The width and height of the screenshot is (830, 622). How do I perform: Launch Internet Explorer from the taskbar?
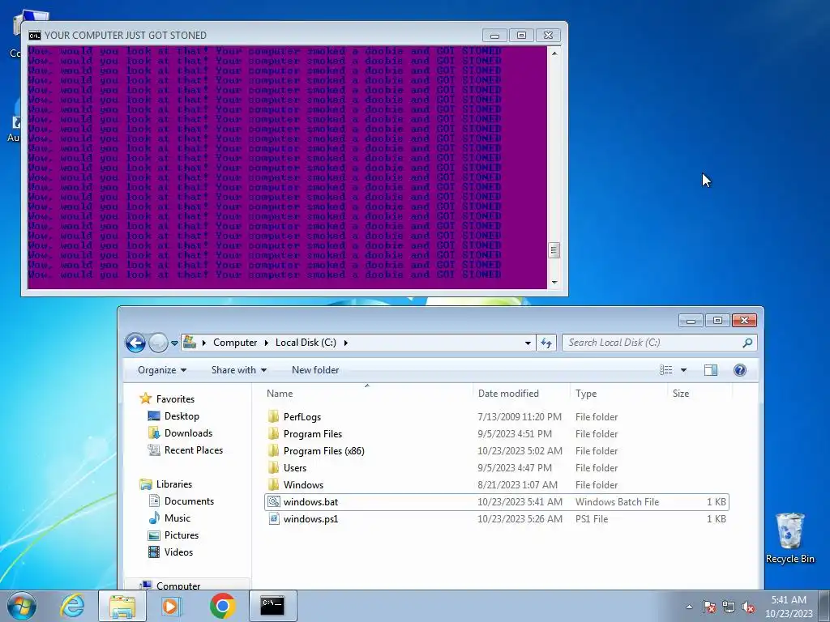point(72,606)
